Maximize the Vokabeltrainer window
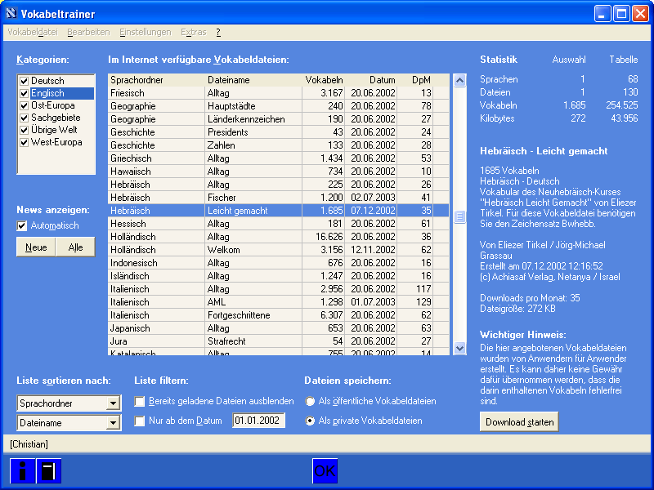The image size is (654, 490). click(621, 14)
